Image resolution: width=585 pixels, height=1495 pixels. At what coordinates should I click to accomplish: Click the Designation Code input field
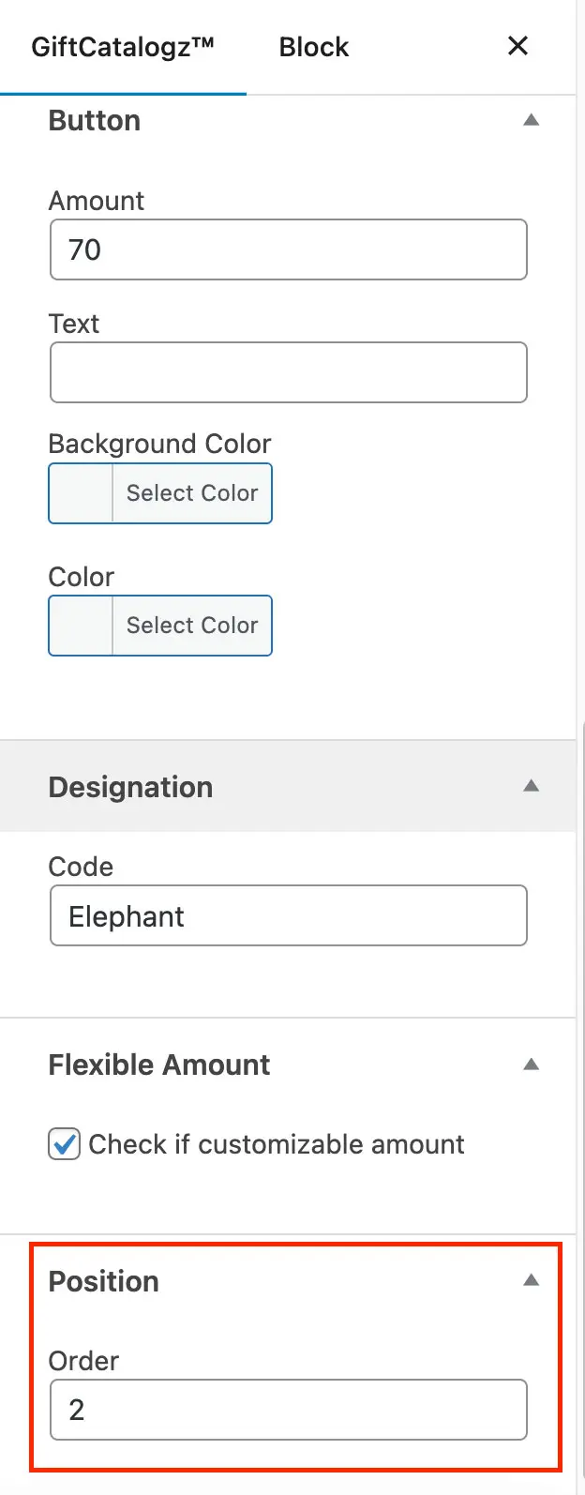pyautogui.click(x=289, y=915)
